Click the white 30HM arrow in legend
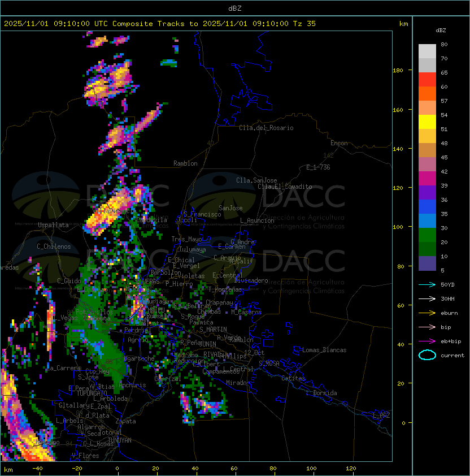 [427, 299]
